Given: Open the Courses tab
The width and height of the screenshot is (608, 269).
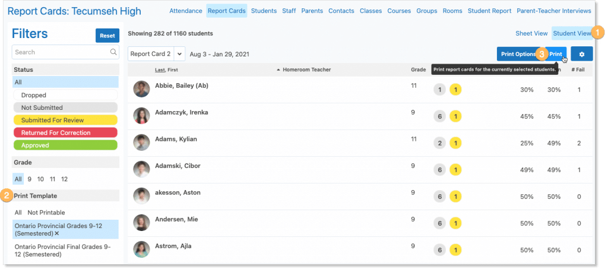Looking at the screenshot, I should pos(399,11).
